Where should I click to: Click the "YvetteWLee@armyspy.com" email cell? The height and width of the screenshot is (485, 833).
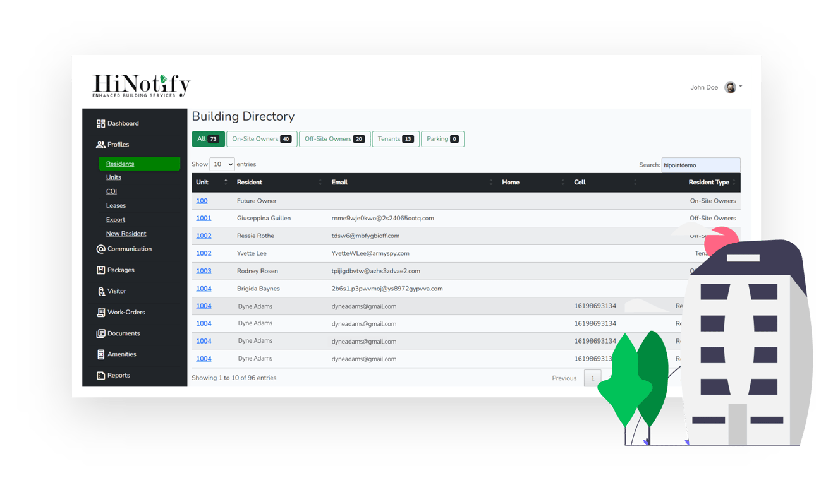click(370, 254)
